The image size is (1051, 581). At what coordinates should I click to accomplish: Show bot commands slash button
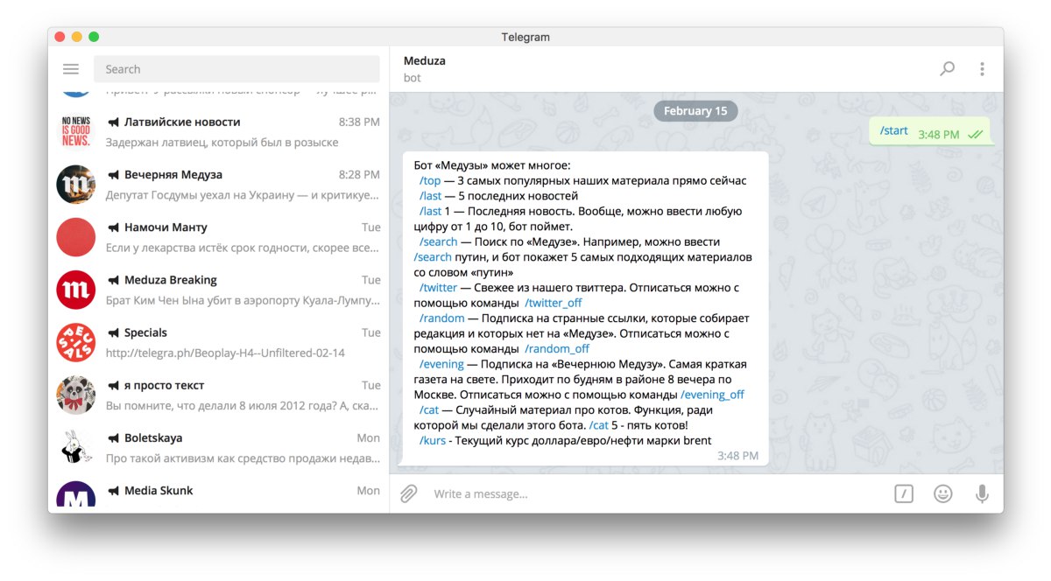pos(904,493)
